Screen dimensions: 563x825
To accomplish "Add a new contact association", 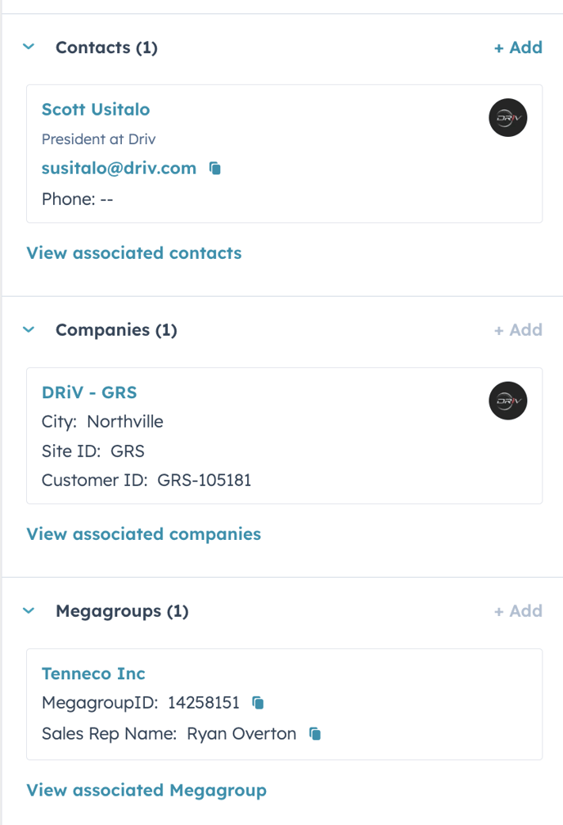I will (518, 48).
